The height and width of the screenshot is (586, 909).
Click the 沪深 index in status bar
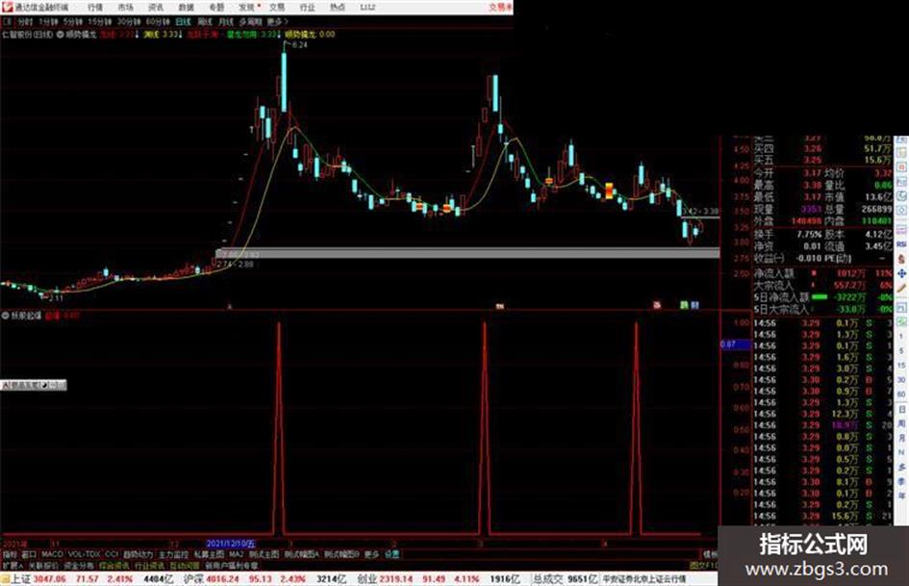coord(194,579)
